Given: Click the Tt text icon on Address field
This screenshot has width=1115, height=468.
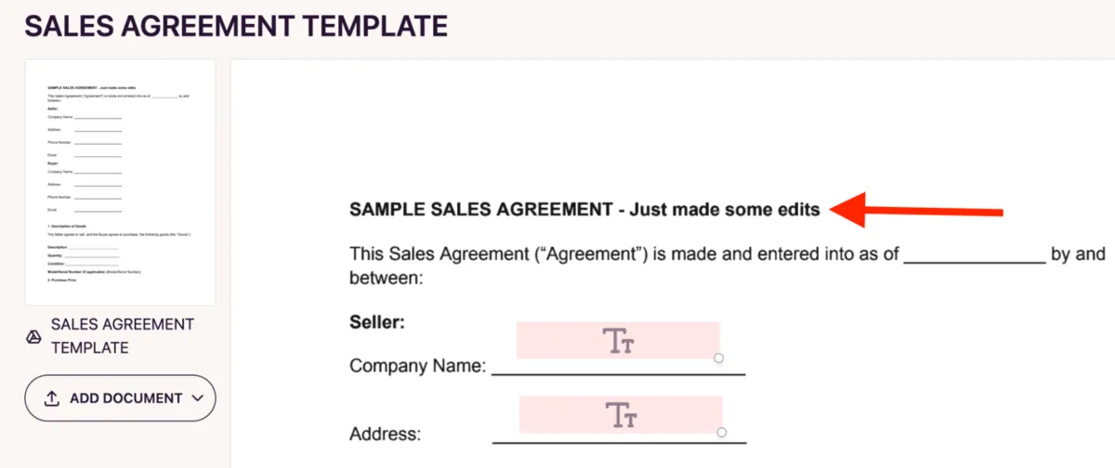Looking at the screenshot, I should [621, 415].
